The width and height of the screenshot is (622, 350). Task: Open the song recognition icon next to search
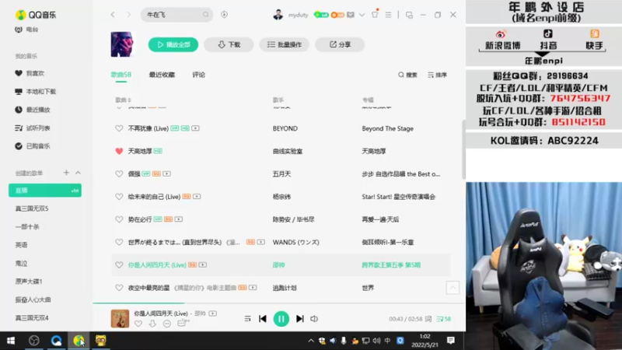click(x=224, y=15)
